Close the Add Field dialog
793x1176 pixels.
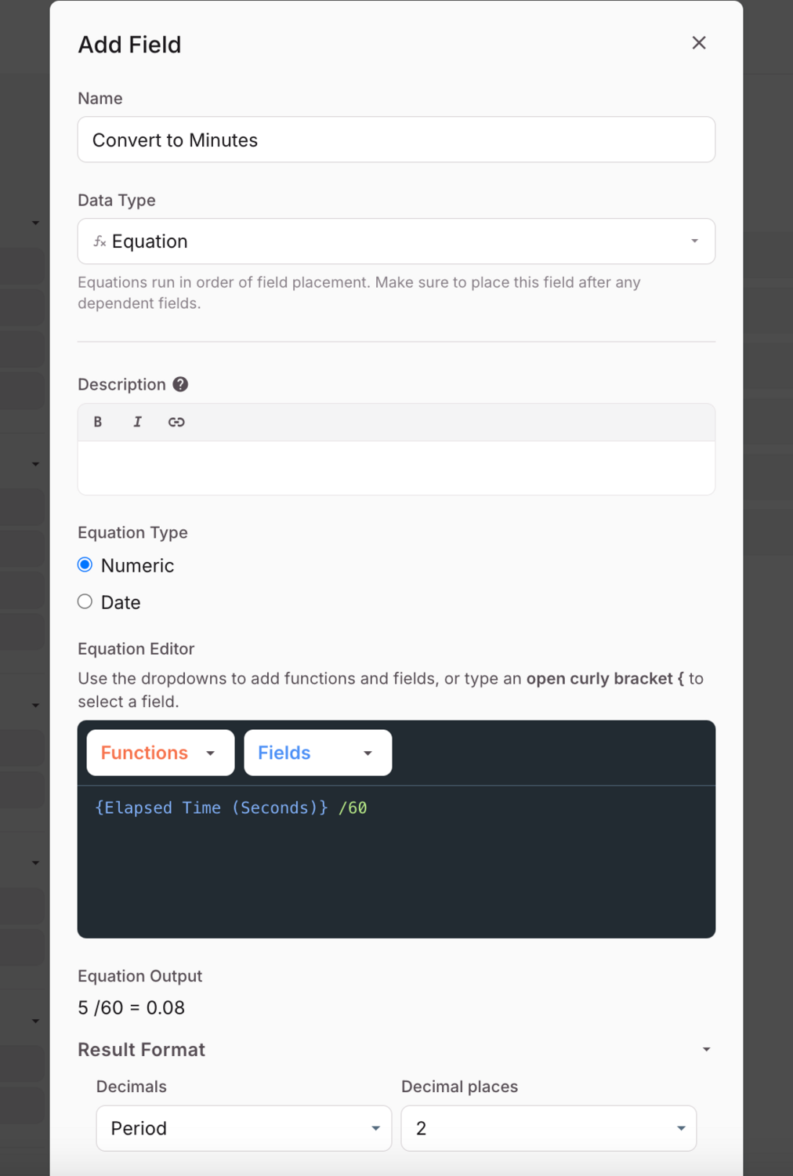pos(699,43)
